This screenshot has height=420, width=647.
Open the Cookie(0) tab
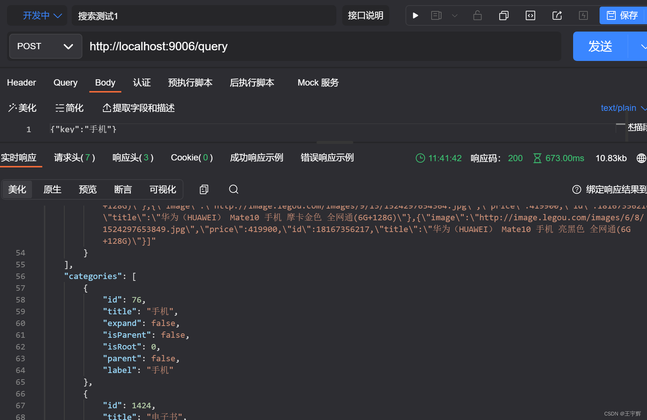pos(192,158)
